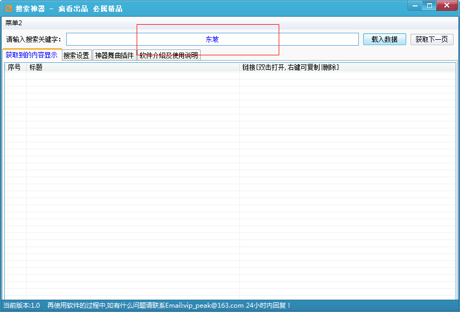Click the 载入数据 button
Screen dimensions: 460x312
click(x=384, y=39)
